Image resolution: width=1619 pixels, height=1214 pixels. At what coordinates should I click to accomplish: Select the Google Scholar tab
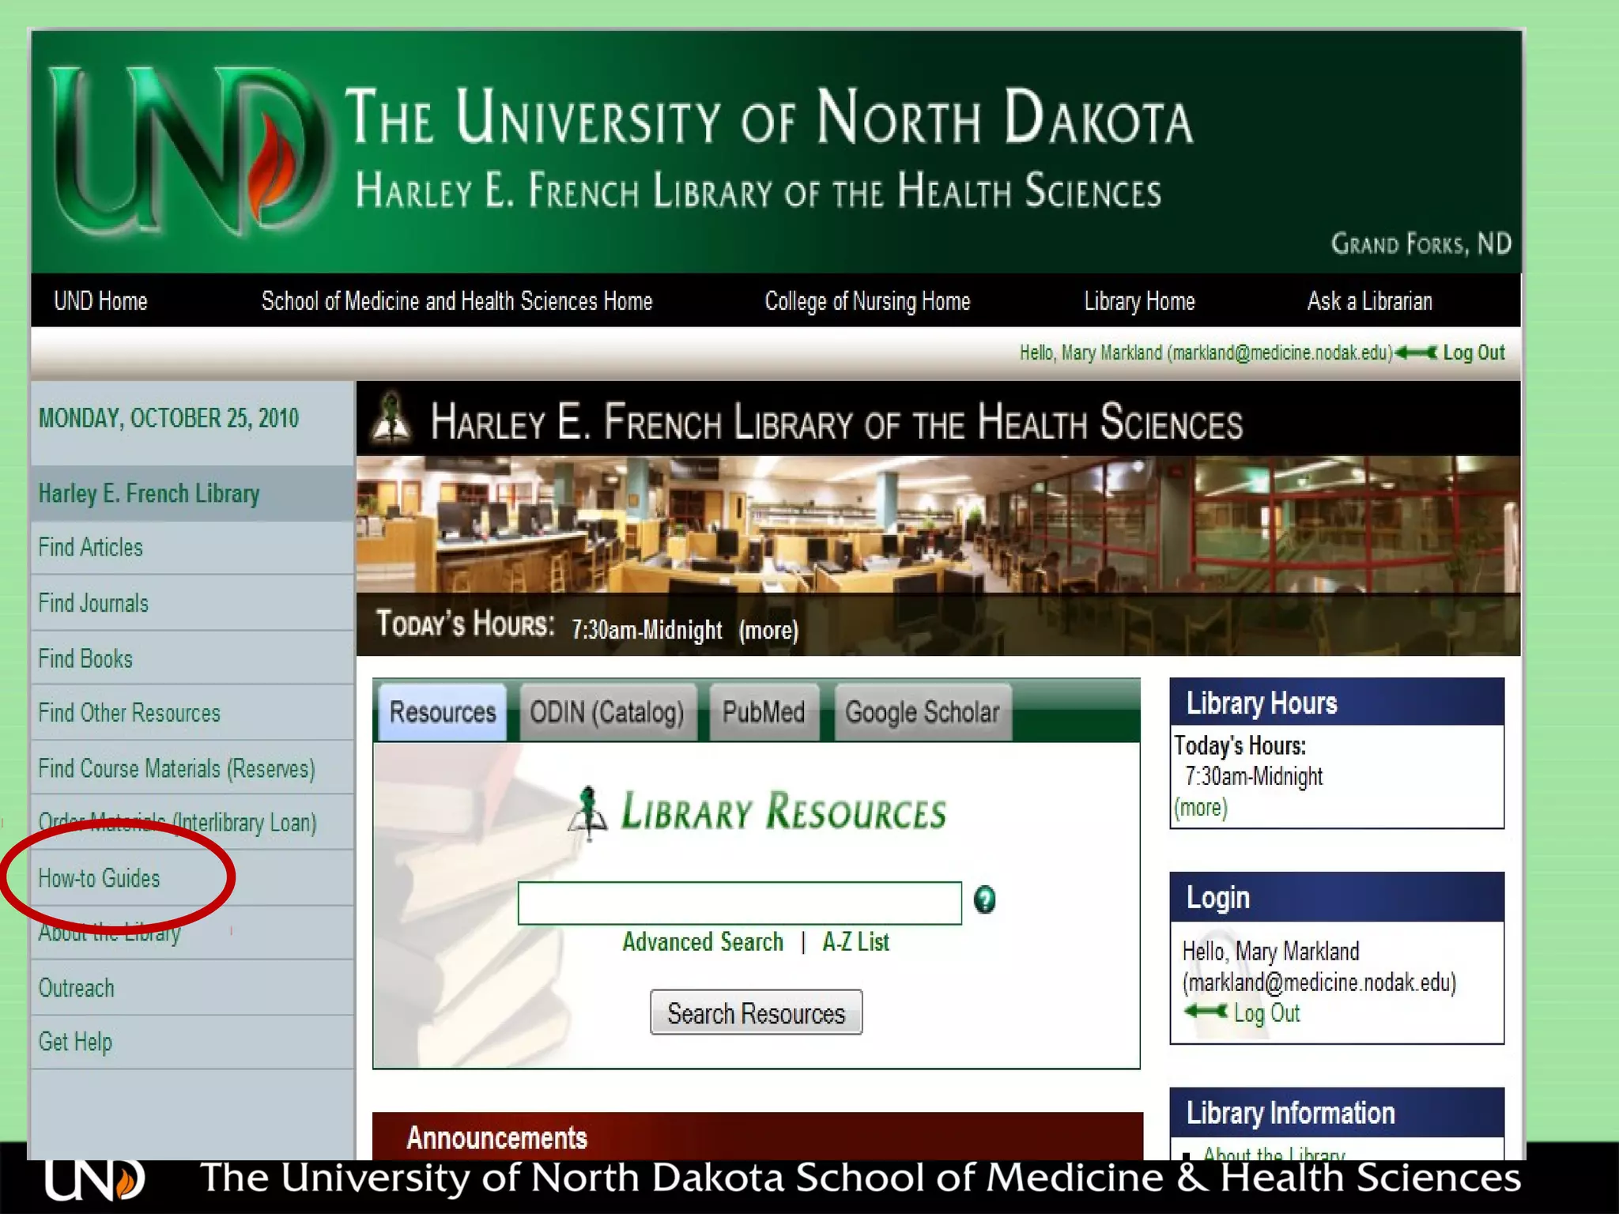pyautogui.click(x=922, y=712)
